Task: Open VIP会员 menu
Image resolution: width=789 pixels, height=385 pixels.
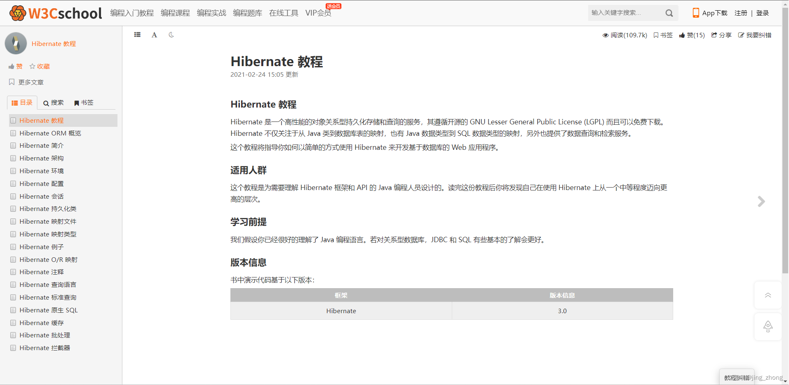Action: point(318,13)
